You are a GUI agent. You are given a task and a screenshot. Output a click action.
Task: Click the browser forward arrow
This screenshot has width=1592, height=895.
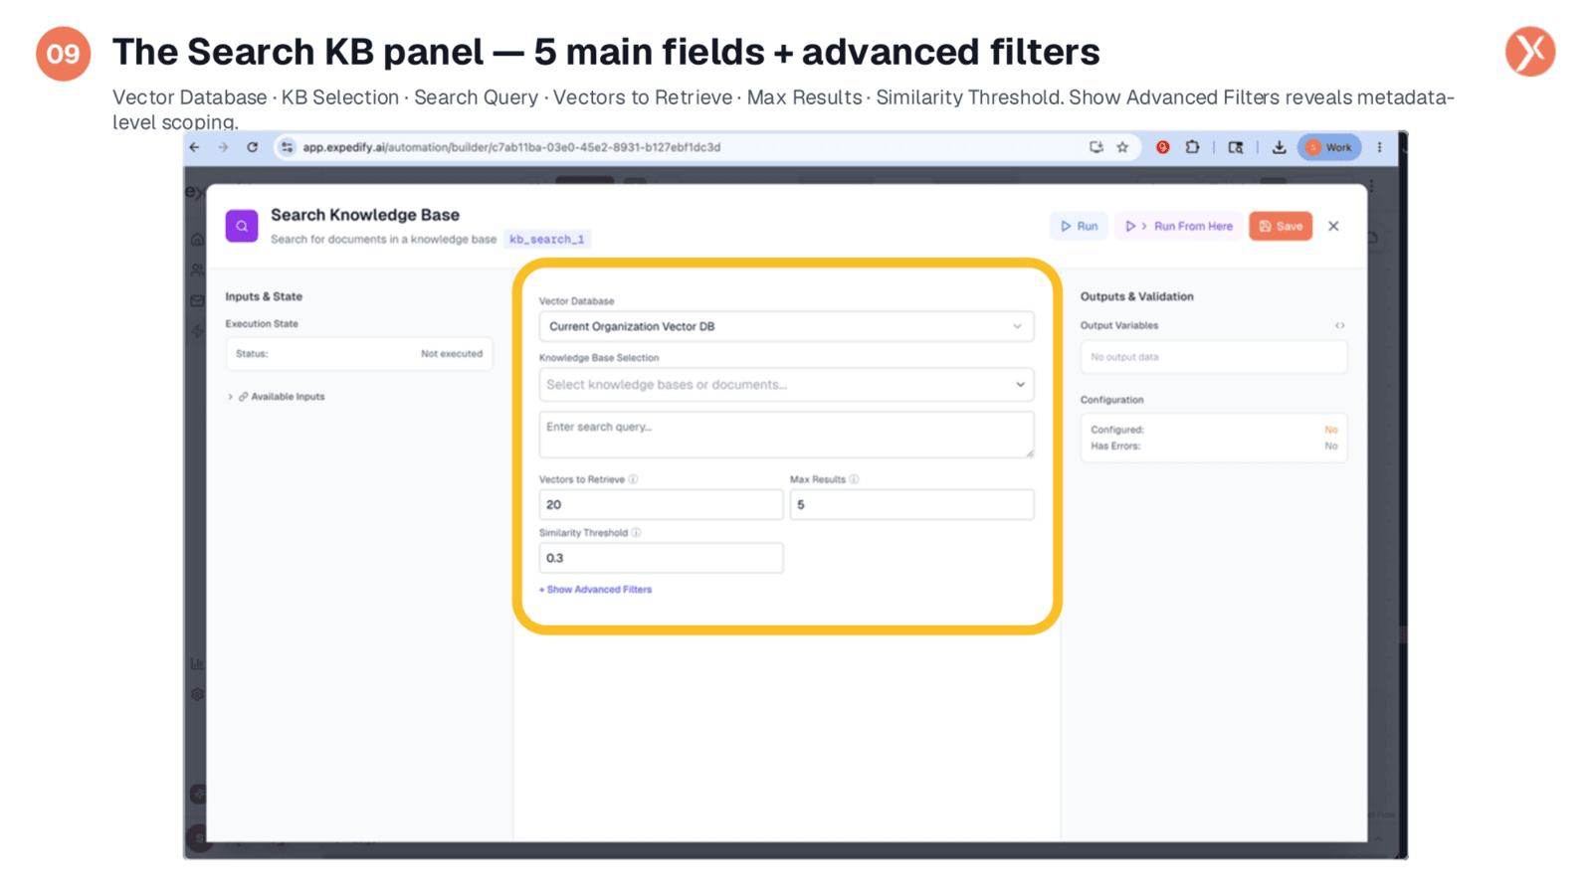[x=223, y=147]
